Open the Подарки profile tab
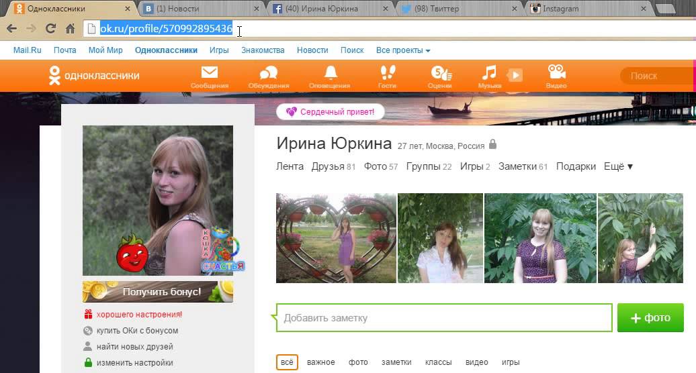 tap(576, 166)
